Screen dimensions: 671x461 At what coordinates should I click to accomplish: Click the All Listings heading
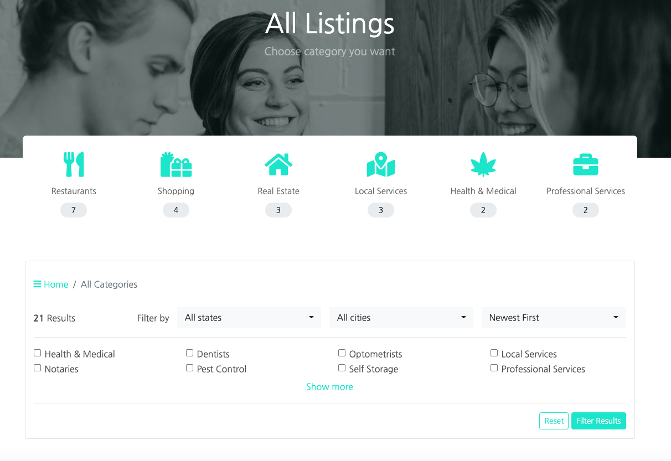(x=330, y=24)
